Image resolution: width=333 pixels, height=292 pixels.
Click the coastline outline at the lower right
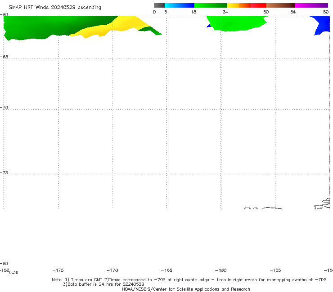coord(322,204)
